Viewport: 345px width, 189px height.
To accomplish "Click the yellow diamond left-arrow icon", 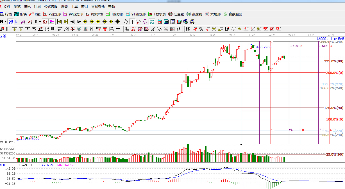I will [x=85, y=22].
